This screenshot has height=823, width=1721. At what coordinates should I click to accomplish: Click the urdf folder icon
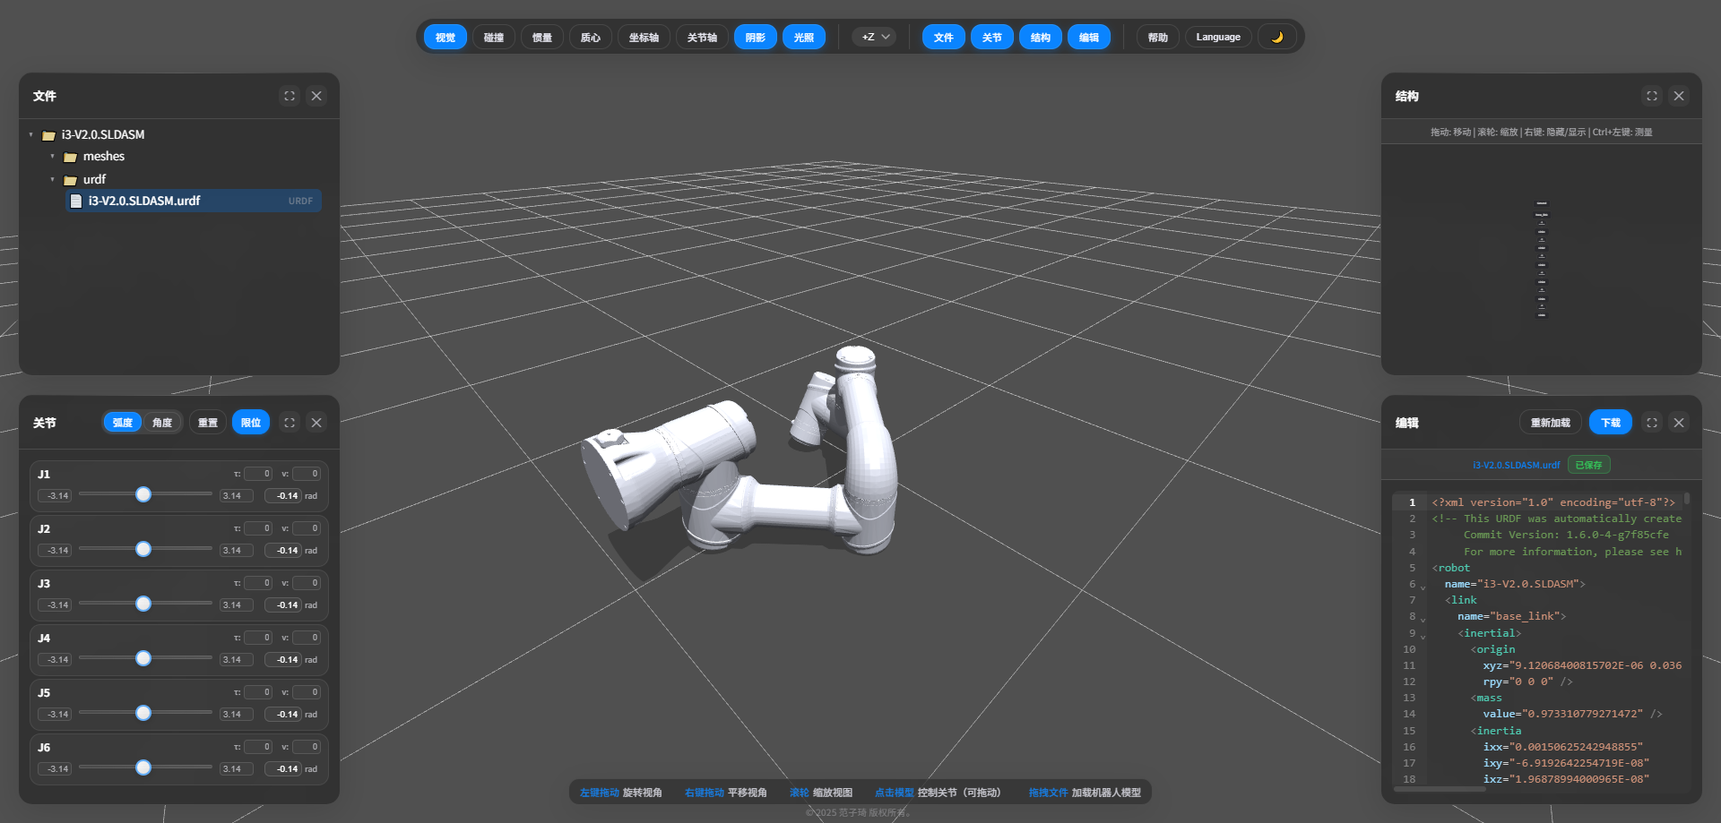[x=70, y=180]
